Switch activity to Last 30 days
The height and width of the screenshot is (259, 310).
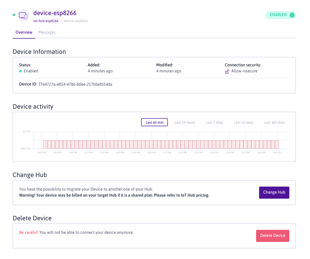pyautogui.click(x=243, y=122)
